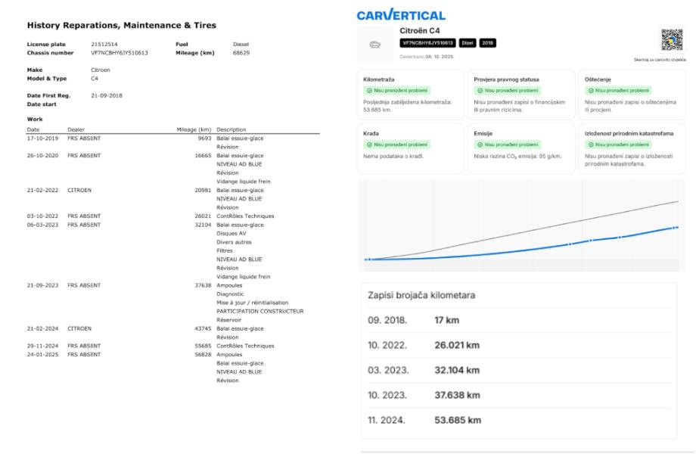Click the QR code for the full report
This screenshot has height=463, width=696.
(x=672, y=41)
